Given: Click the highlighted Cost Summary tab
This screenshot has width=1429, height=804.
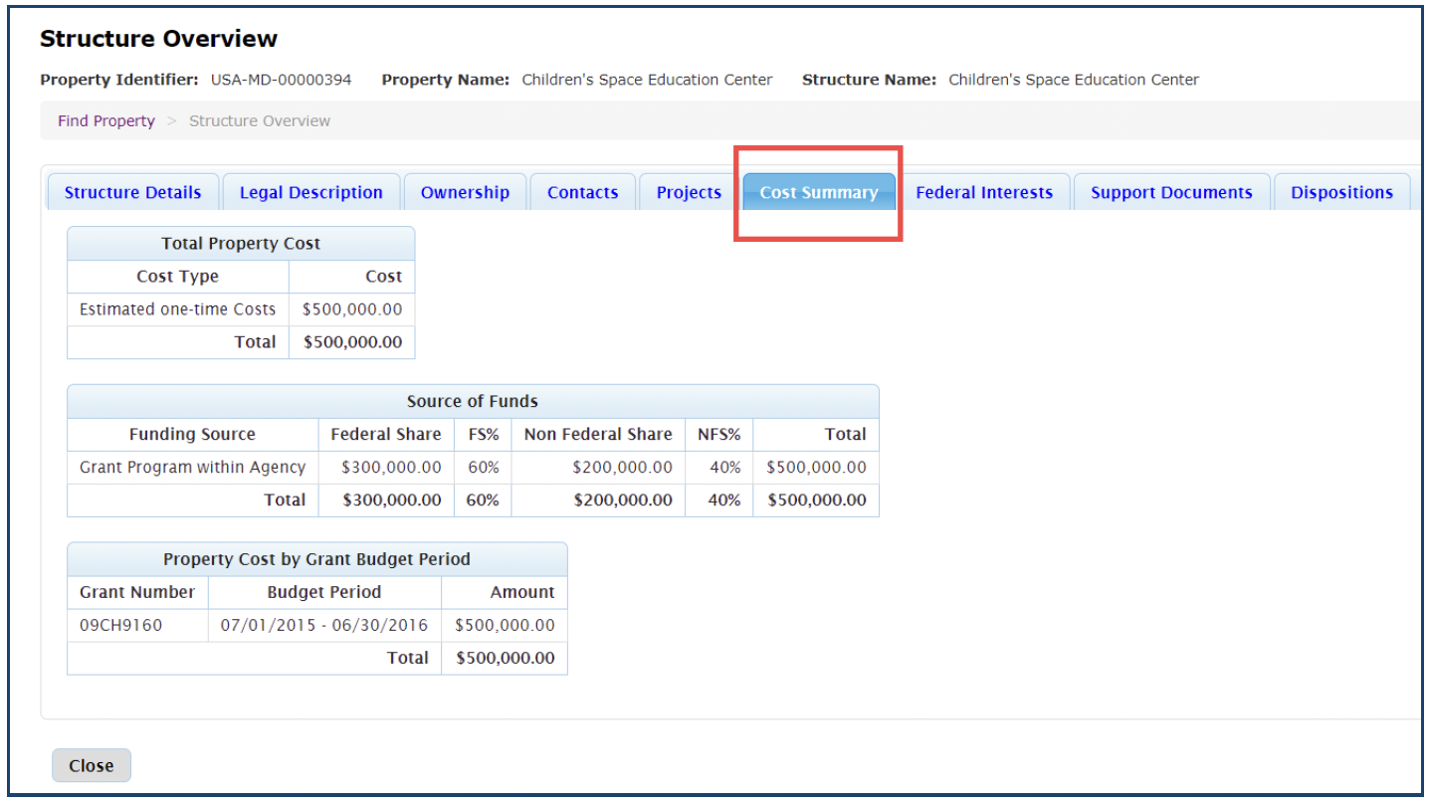Looking at the screenshot, I should 818,193.
